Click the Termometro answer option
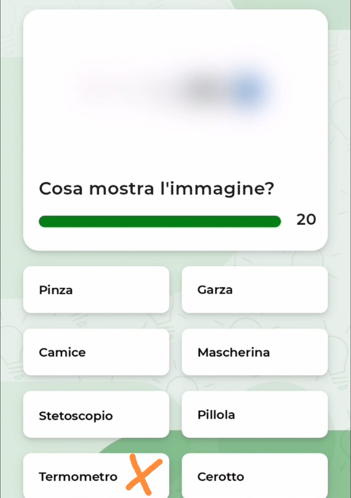351x498 pixels. (x=78, y=477)
